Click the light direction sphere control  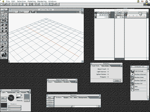click(x=11, y=98)
